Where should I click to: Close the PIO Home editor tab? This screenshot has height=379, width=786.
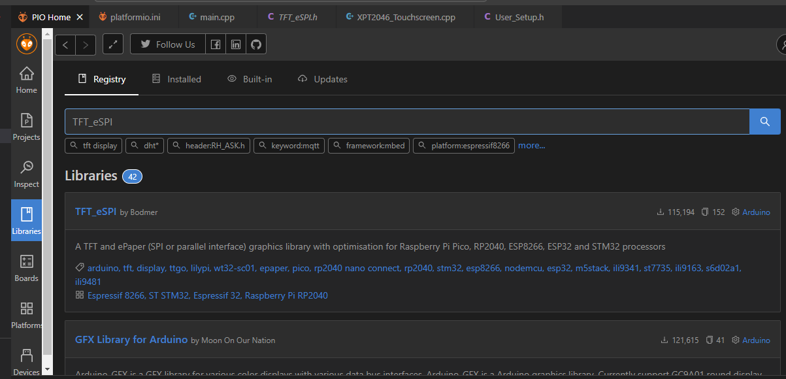pos(80,17)
